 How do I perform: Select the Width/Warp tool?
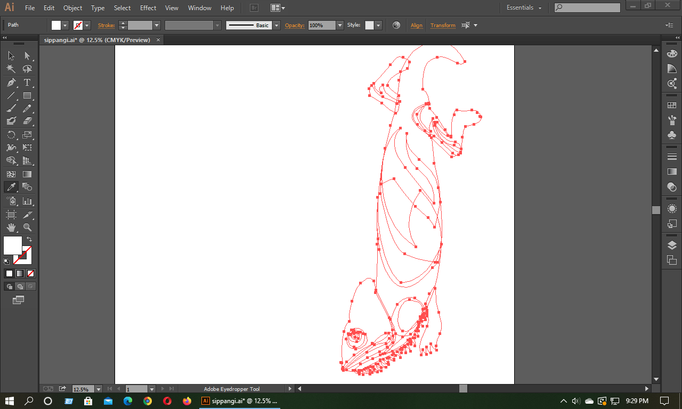11,148
